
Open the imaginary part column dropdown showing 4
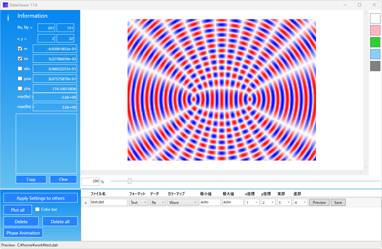point(300,203)
